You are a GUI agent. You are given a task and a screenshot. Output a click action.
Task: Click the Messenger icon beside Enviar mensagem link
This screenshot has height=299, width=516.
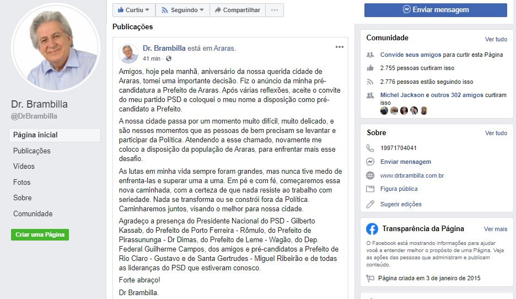pyautogui.click(x=370, y=162)
